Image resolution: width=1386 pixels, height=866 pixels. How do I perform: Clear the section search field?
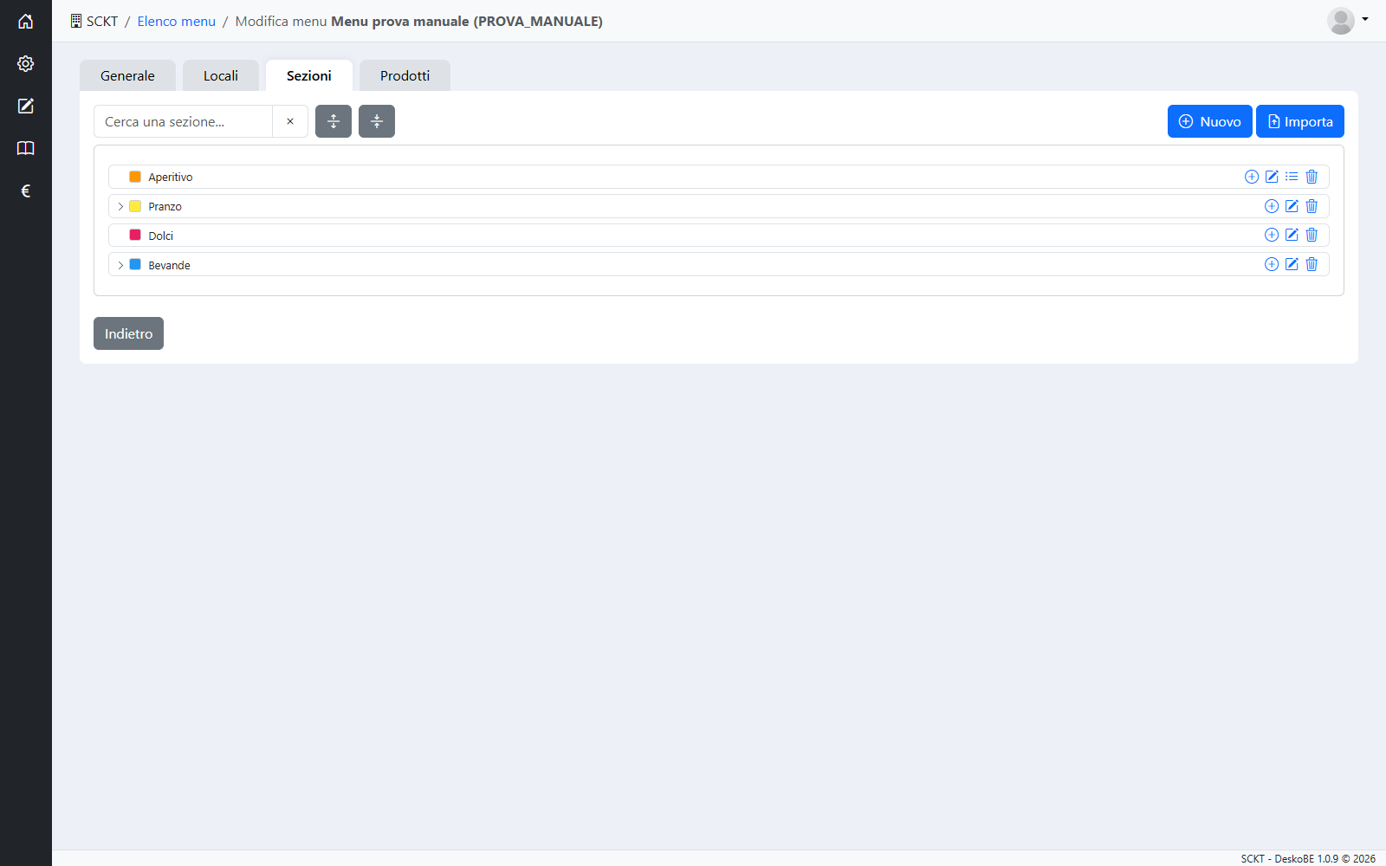point(290,121)
